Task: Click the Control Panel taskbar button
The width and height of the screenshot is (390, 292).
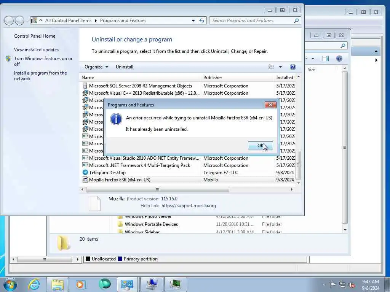Action: [127, 284]
